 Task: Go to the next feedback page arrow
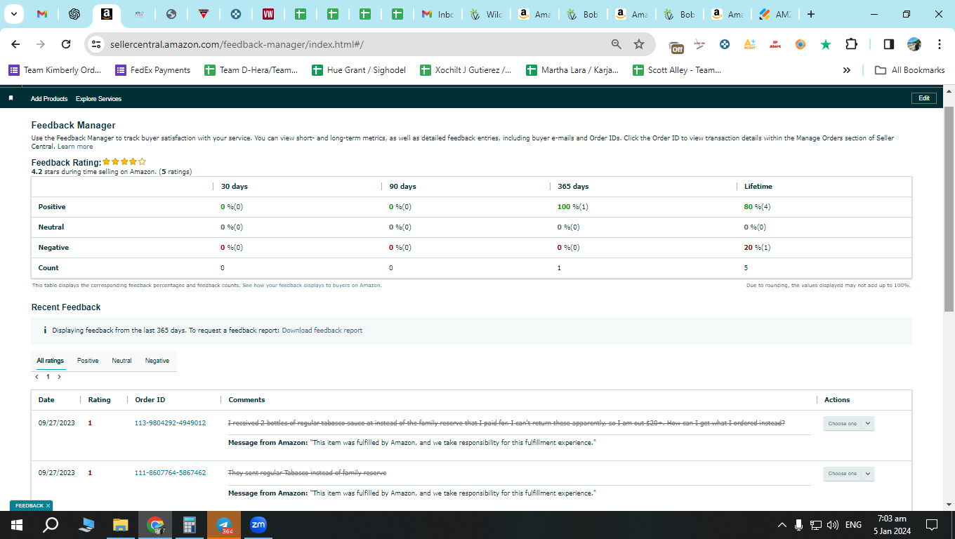(59, 377)
